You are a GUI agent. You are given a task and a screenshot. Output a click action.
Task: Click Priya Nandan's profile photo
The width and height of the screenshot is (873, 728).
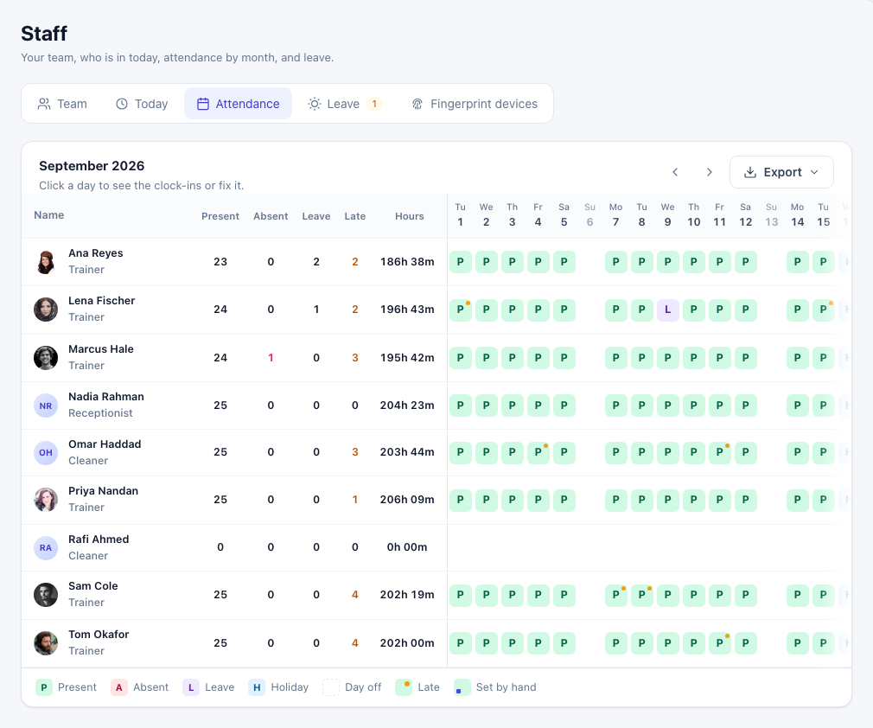coord(46,500)
